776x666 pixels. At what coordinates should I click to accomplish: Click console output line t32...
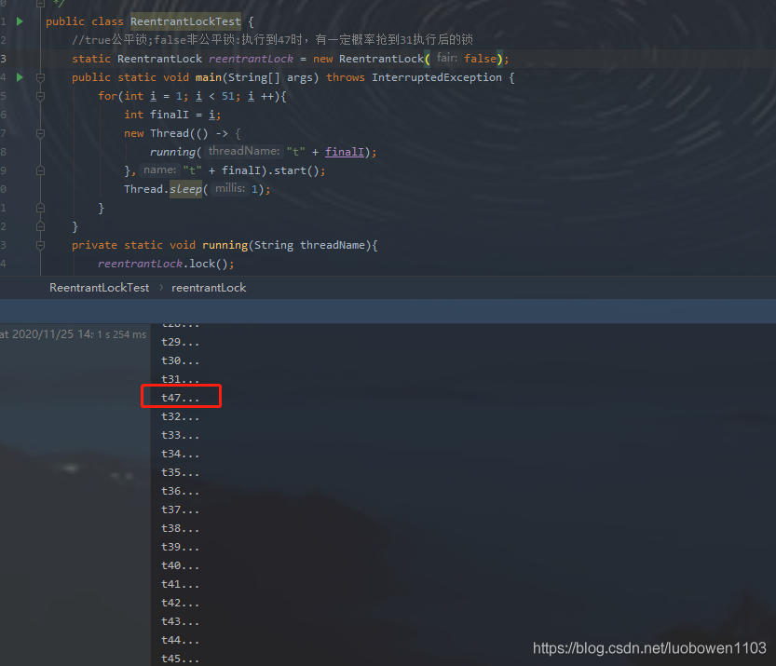click(180, 416)
